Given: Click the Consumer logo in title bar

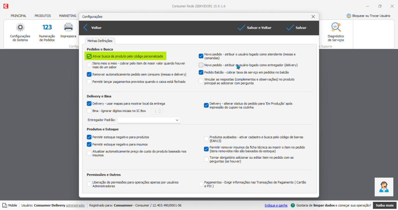Looking at the screenshot, I should coord(5,6).
